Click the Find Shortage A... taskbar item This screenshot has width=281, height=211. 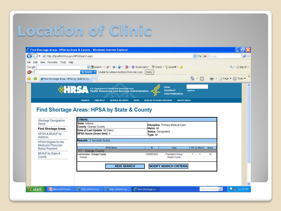click(x=145, y=189)
